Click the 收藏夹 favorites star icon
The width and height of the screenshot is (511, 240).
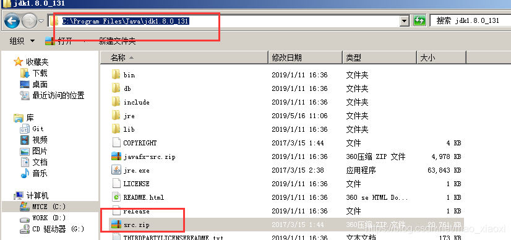coord(19,62)
